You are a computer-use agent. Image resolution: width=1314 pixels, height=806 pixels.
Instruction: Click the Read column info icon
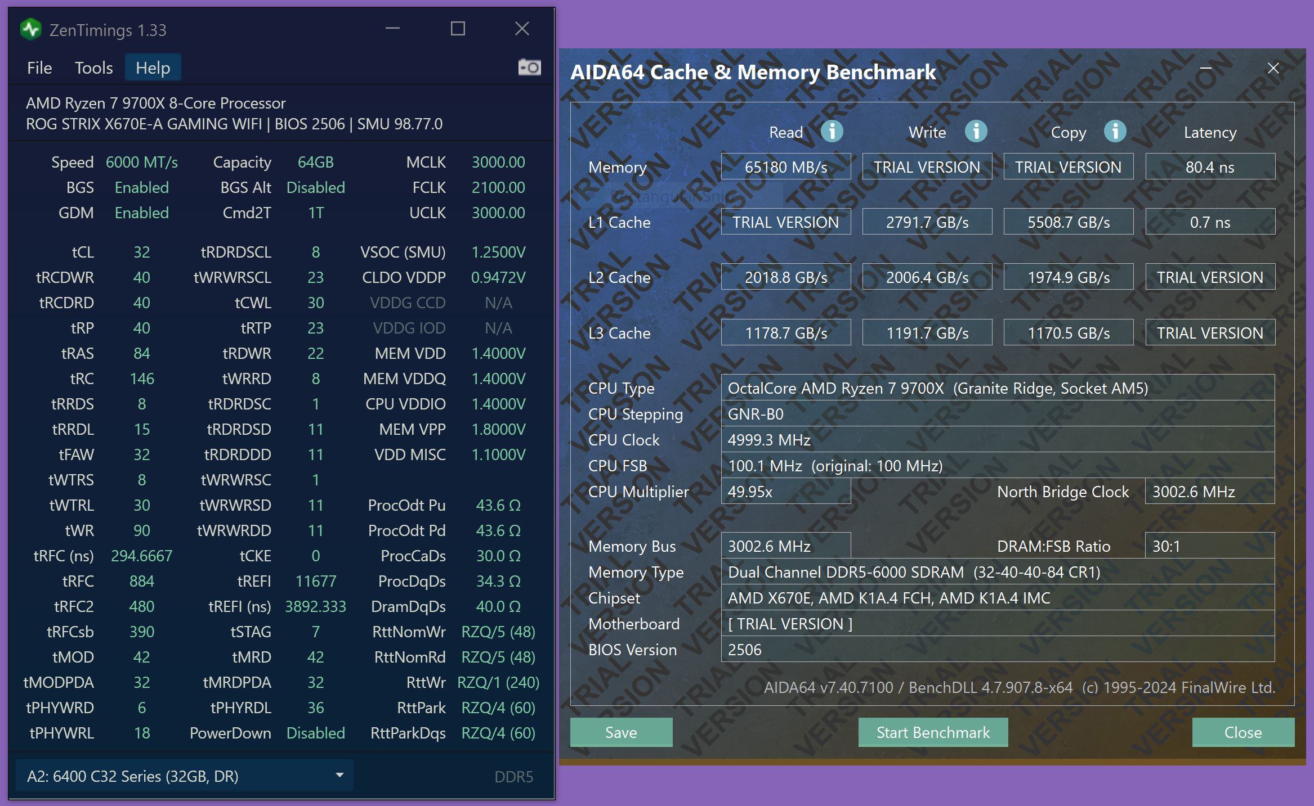pos(832,132)
